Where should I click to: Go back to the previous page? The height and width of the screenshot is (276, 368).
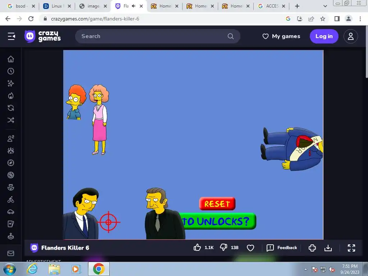8,19
